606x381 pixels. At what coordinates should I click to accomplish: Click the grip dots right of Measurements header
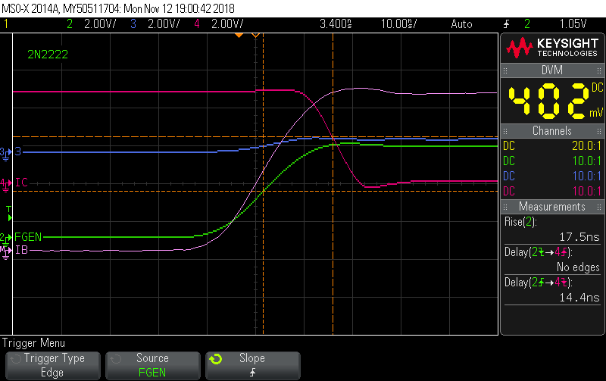point(599,207)
